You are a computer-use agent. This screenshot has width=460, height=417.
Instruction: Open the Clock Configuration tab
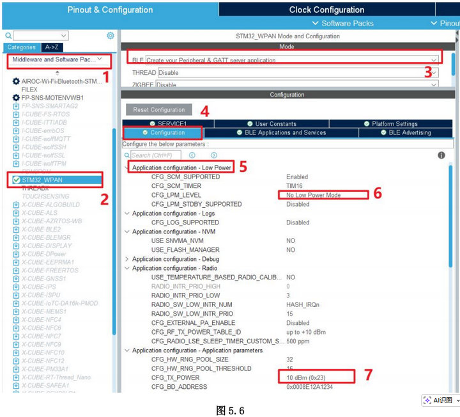(326, 10)
